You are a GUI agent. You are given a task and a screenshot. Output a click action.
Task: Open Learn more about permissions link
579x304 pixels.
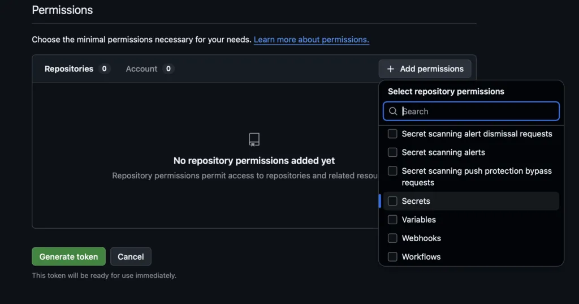click(311, 40)
